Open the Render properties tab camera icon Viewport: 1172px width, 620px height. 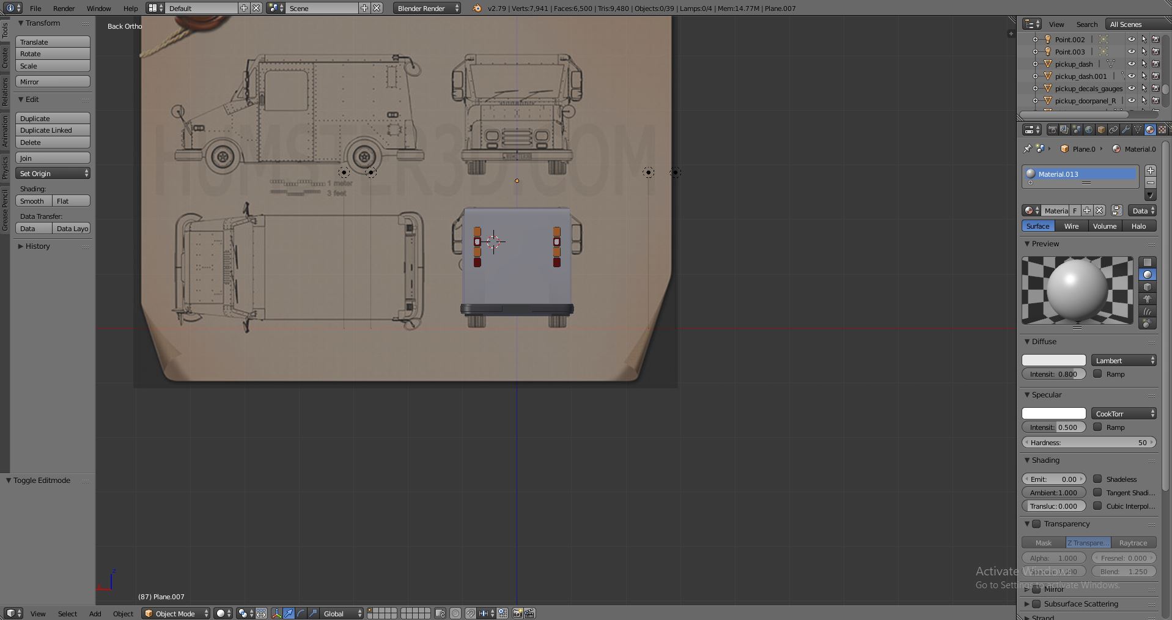tap(1052, 130)
